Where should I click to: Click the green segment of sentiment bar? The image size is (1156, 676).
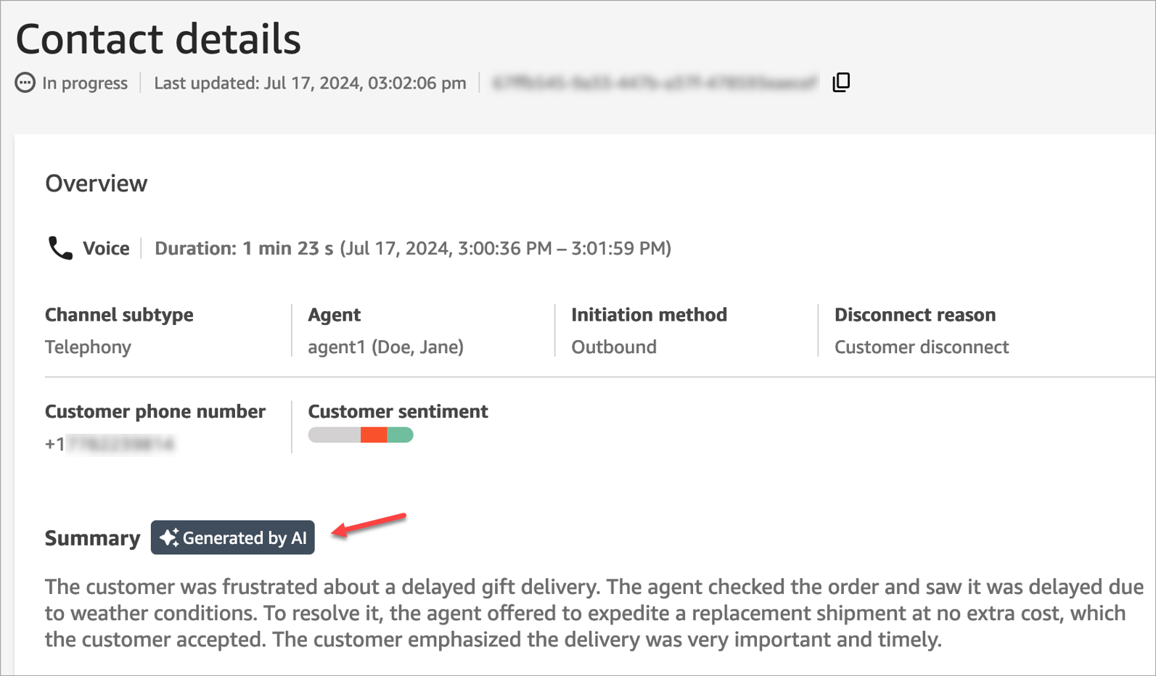[x=400, y=434]
